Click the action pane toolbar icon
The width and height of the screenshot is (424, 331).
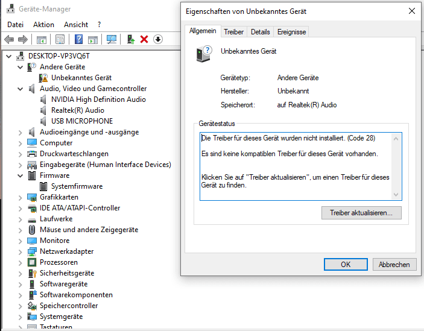pyautogui.click(x=93, y=39)
